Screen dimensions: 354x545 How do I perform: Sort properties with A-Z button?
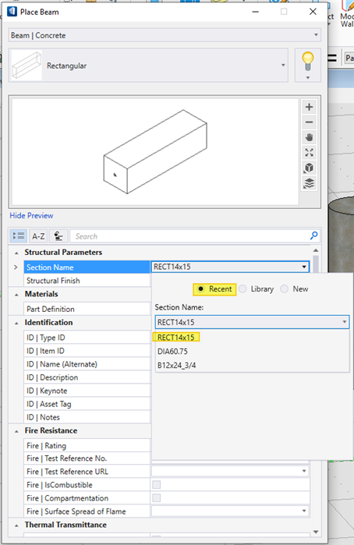38,236
